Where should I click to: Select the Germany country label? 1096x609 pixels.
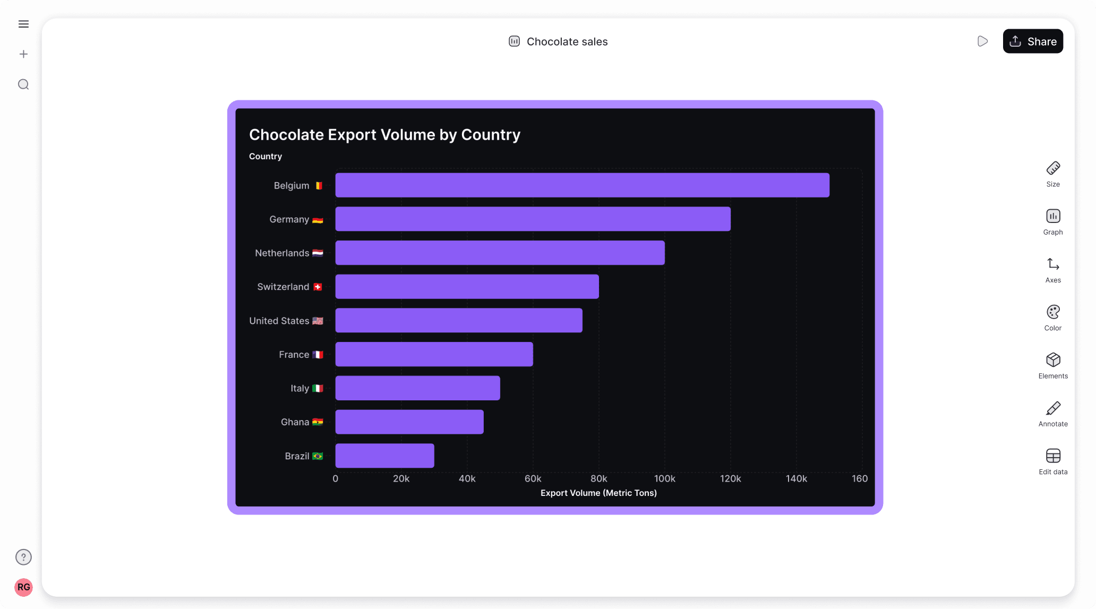[288, 219]
